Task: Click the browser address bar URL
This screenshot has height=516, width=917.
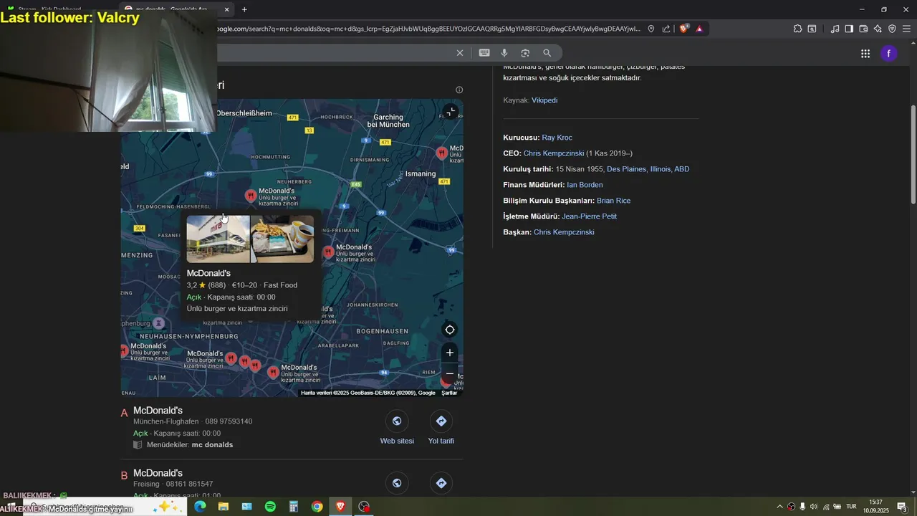Action: click(x=428, y=29)
